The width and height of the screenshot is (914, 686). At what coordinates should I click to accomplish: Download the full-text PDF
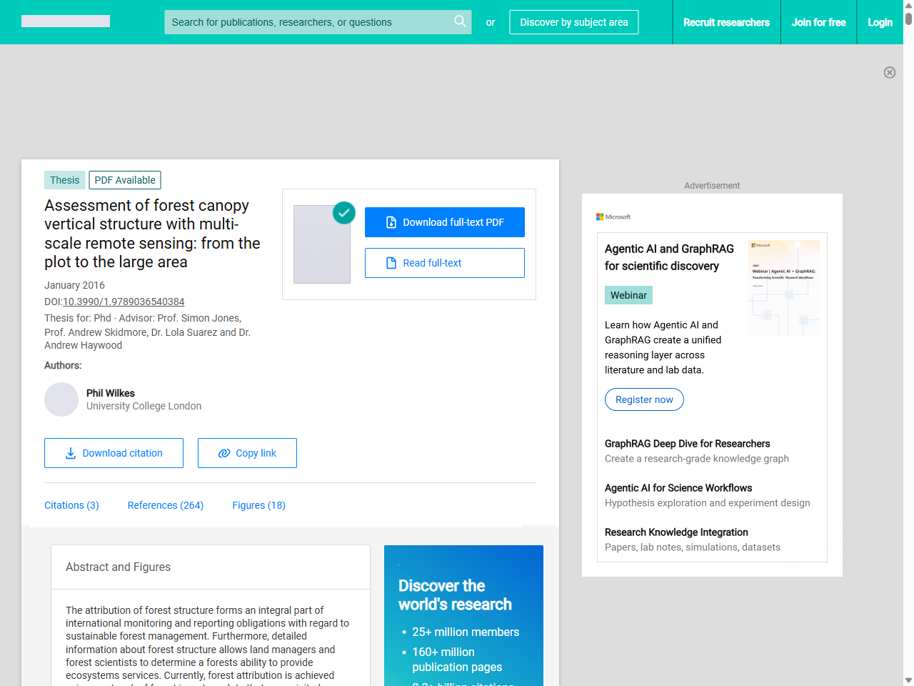(x=444, y=222)
